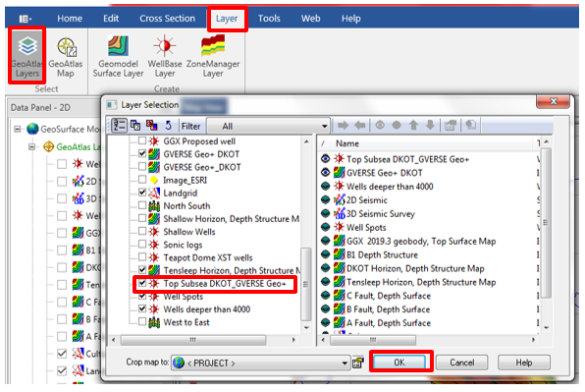Collapse GeoAtlas Layers tree node in Data Panel
The image size is (585, 392).
[32, 146]
